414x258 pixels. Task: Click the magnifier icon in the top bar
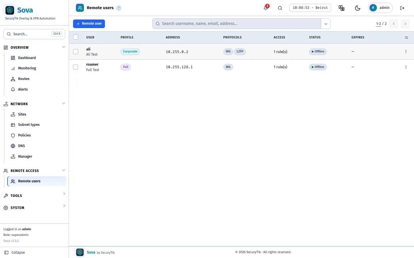280,8
